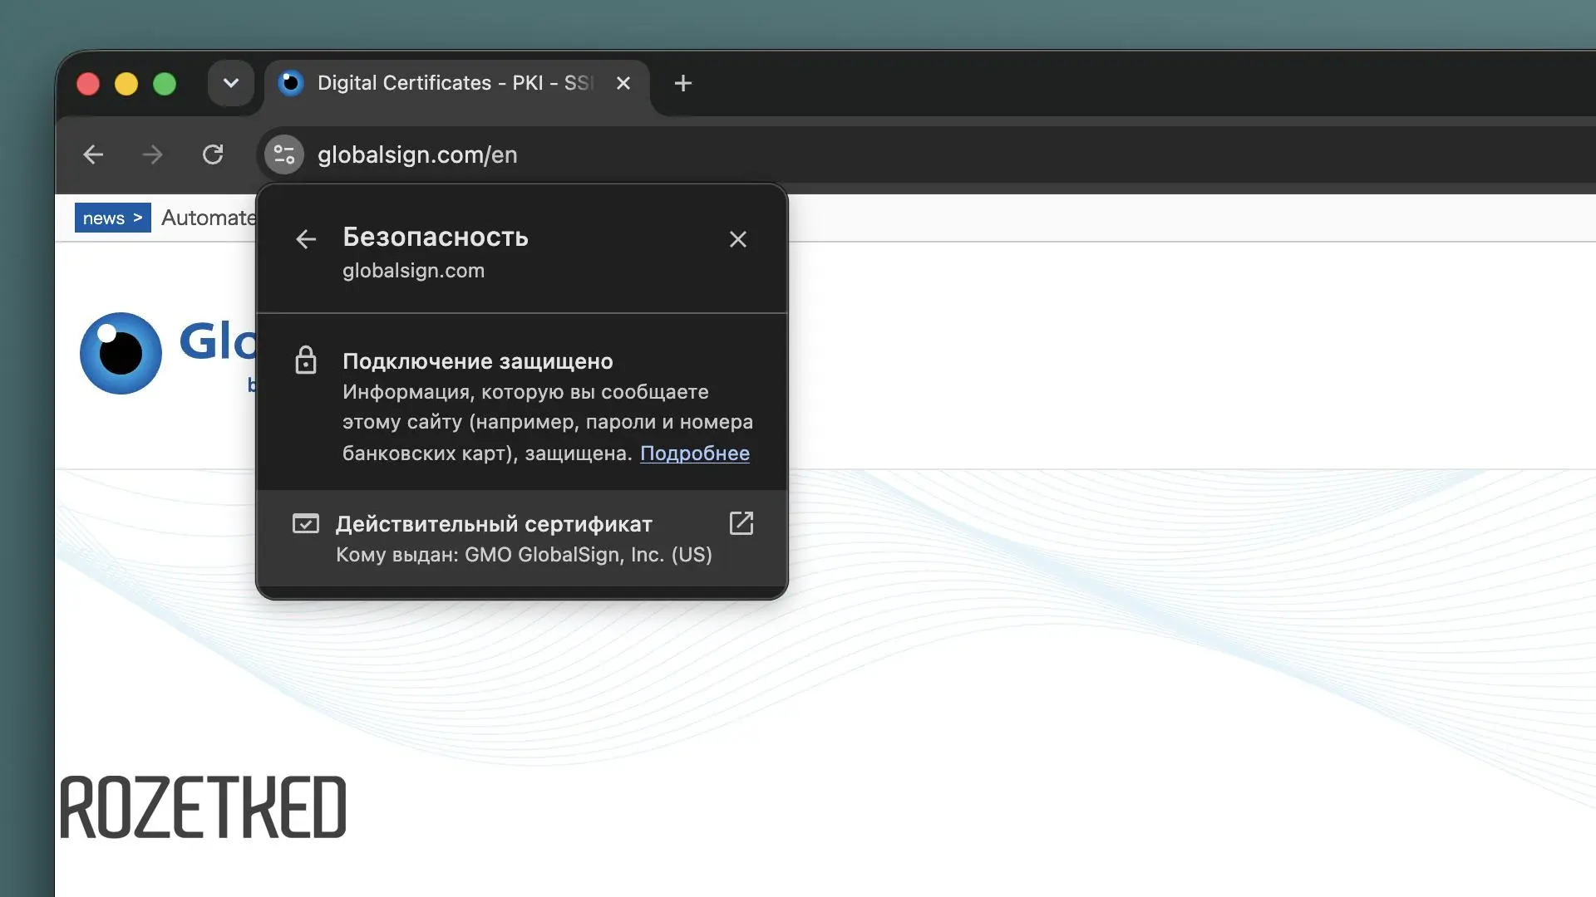Image resolution: width=1596 pixels, height=897 pixels.
Task: Click the GlobalSign eye logo
Action: [x=121, y=353]
